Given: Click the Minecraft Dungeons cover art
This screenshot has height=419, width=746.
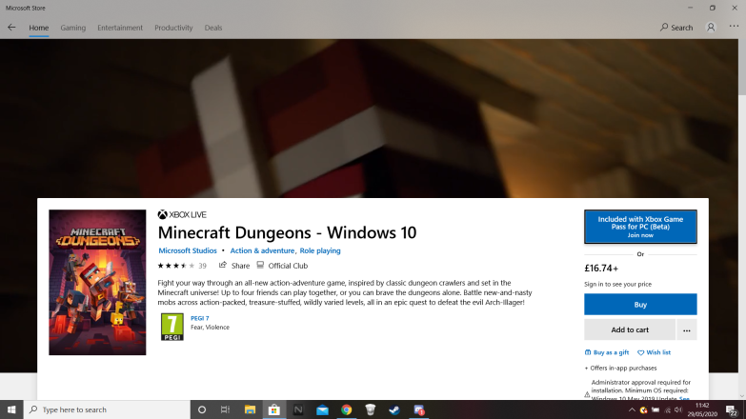Looking at the screenshot, I should pos(97,282).
